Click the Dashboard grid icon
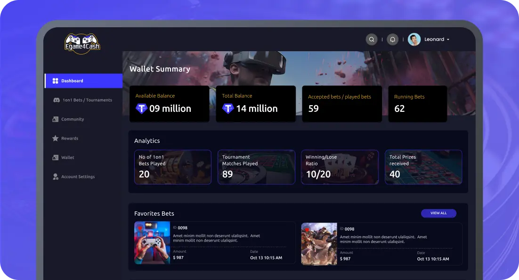Viewport: 519px width, 280px height. click(x=55, y=81)
